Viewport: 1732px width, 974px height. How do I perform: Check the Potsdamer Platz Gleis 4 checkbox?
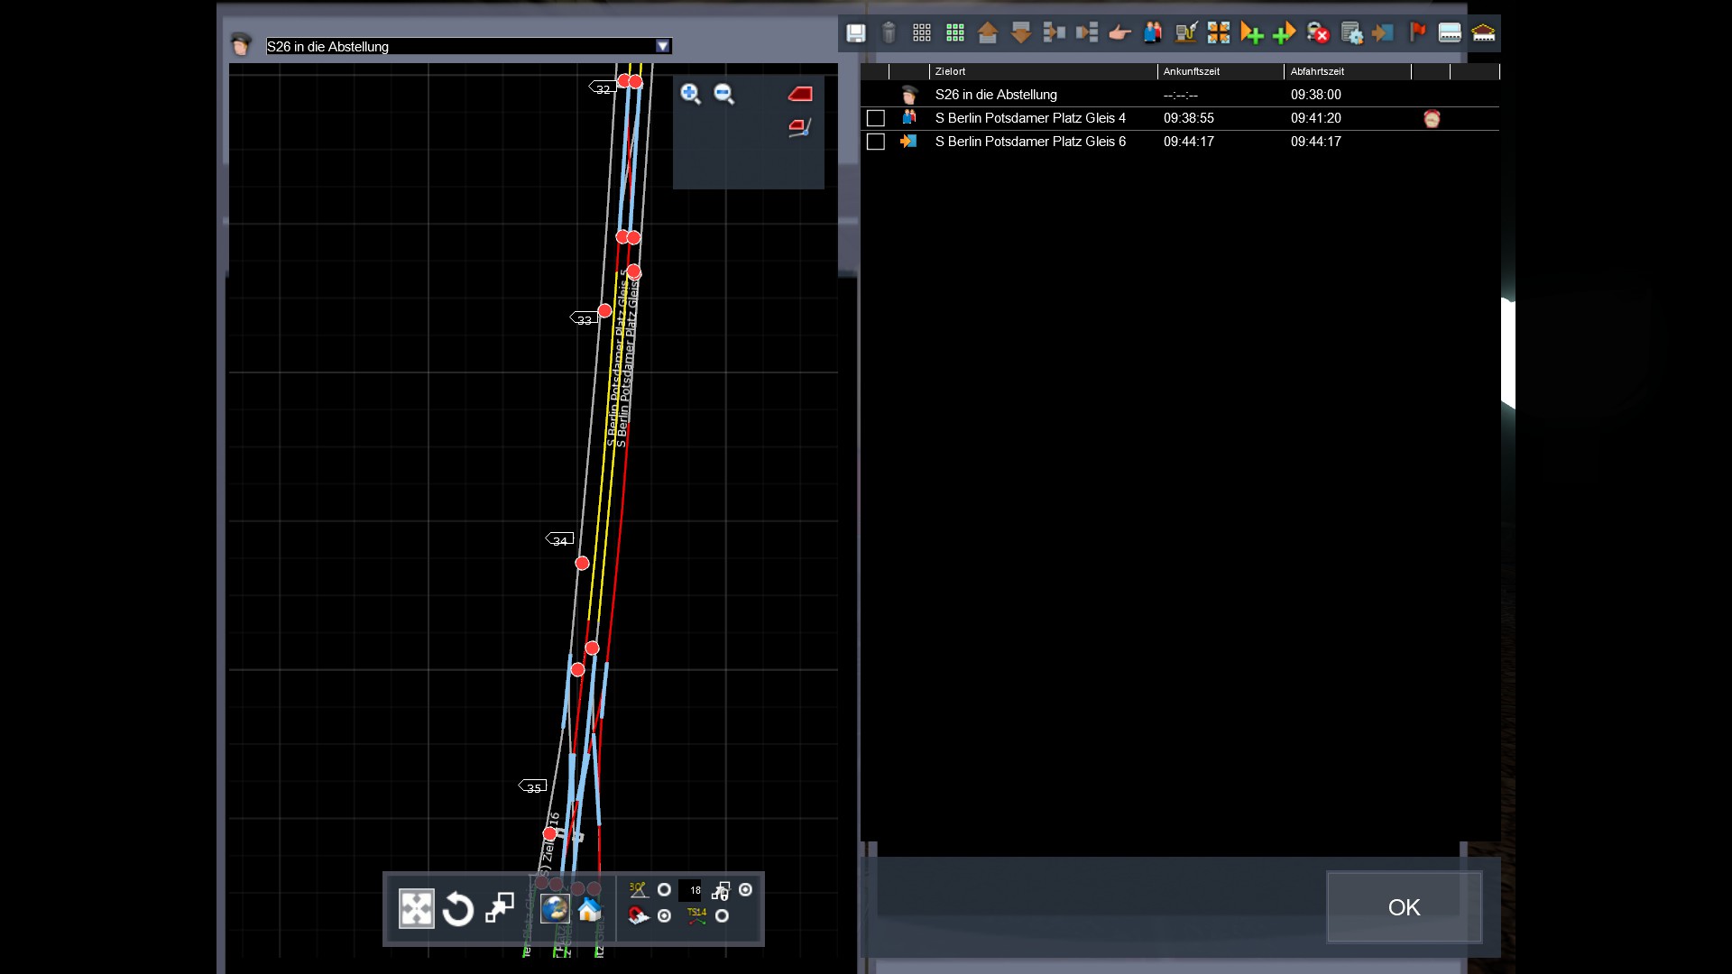875,118
